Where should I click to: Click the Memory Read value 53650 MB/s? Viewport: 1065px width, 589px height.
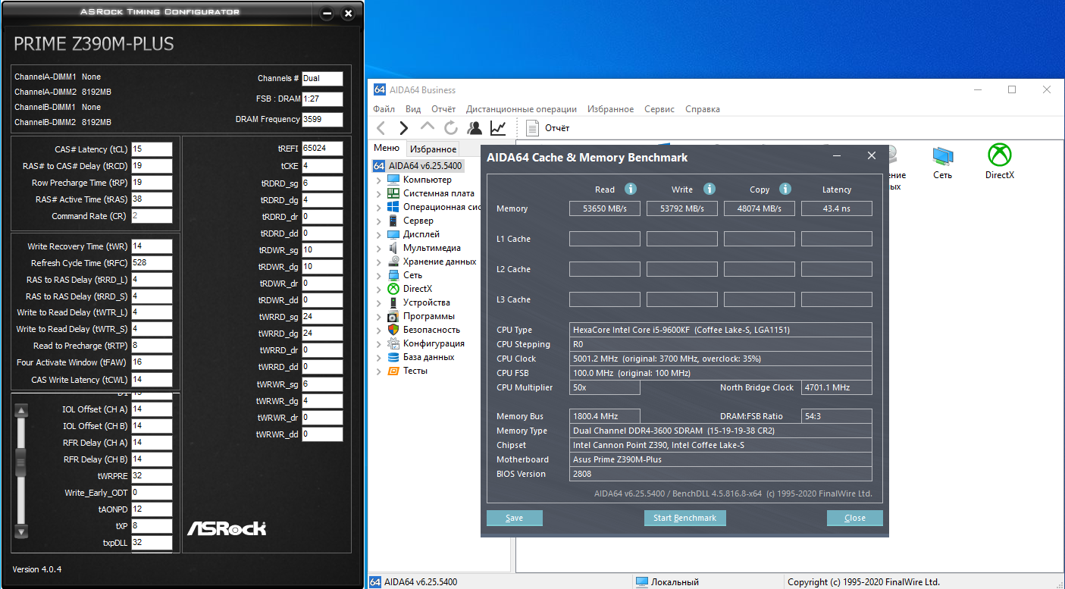605,208
